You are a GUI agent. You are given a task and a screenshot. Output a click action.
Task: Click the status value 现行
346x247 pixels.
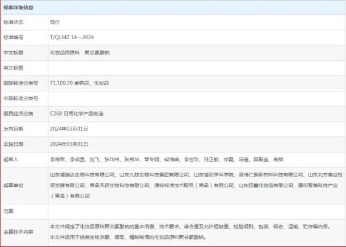tap(55, 22)
